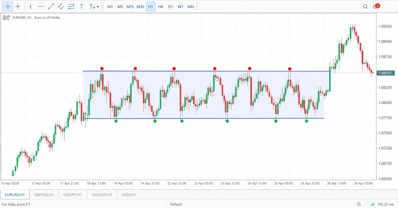Switch to the USDJPY,H1 tab
398x208 pixels.
[73, 195]
